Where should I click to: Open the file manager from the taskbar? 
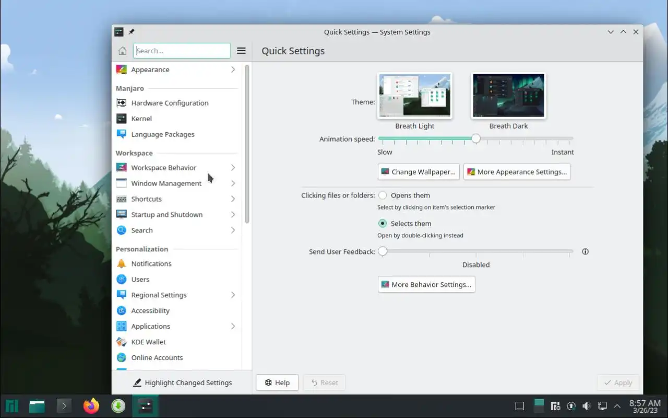point(37,406)
